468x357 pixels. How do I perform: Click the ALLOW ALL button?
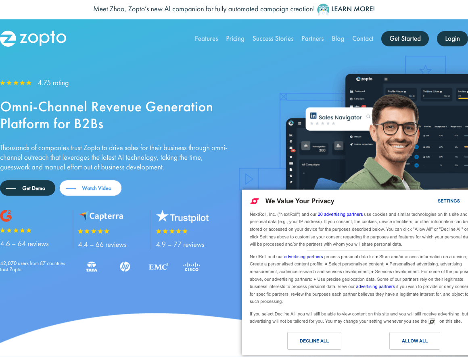click(415, 341)
